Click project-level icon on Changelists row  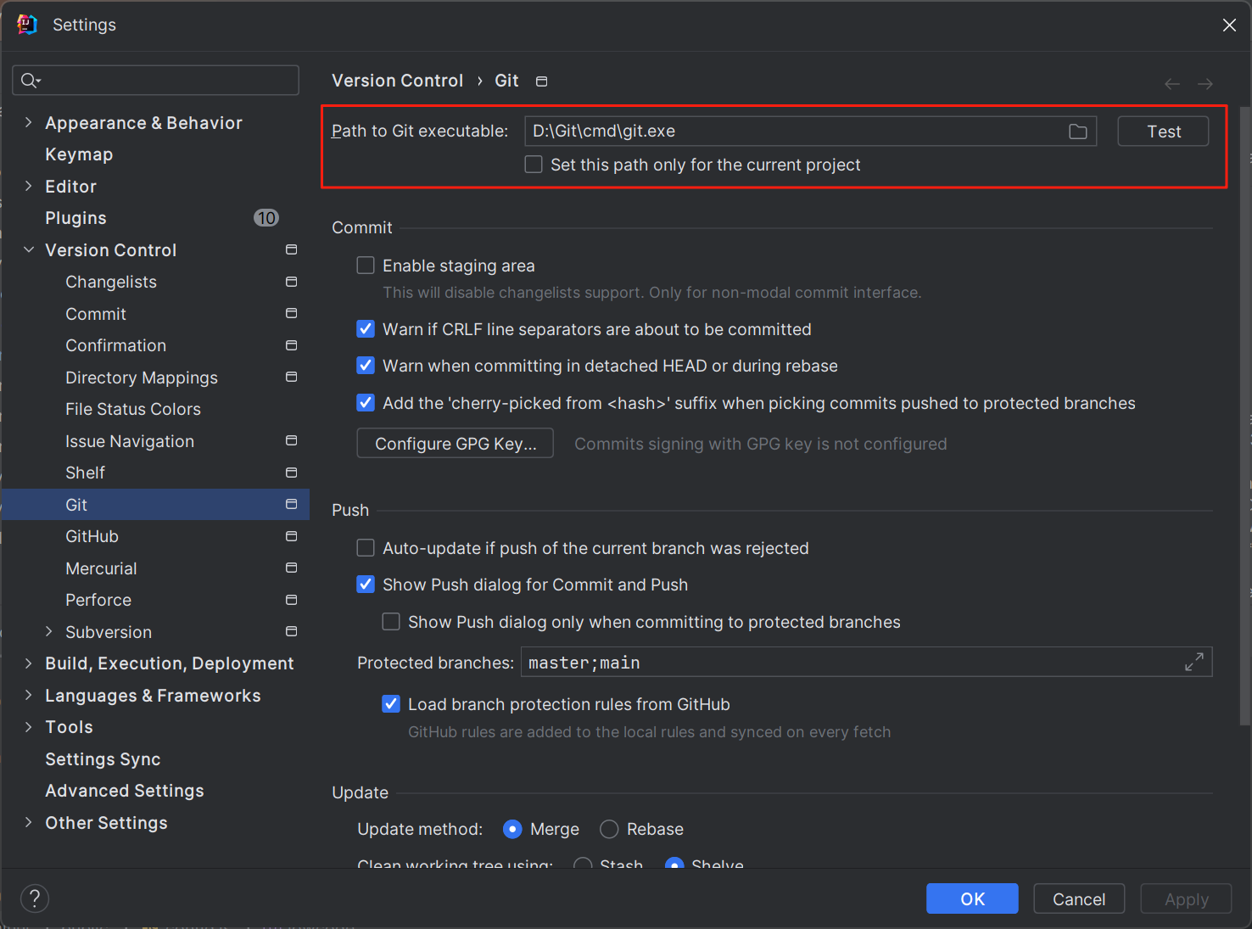[292, 282]
